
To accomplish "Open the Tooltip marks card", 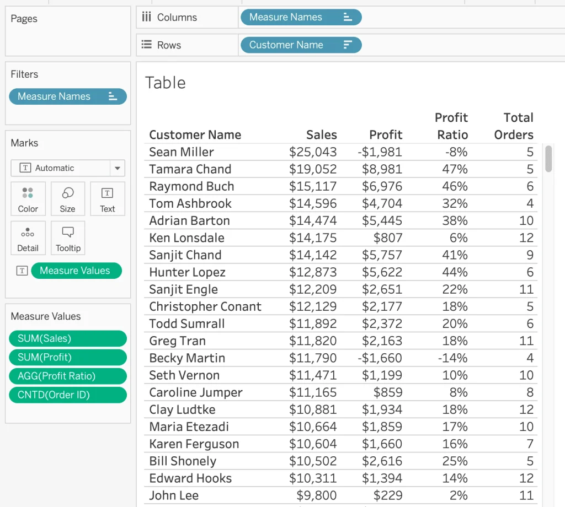I will tap(67, 238).
